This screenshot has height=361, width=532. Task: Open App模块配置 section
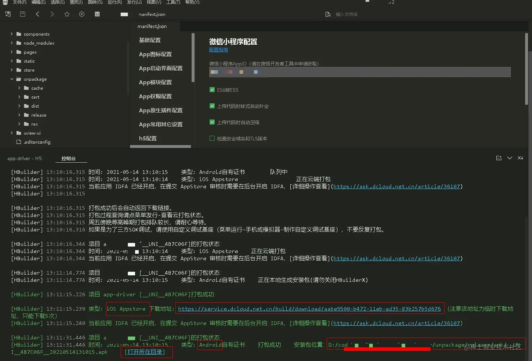[155, 82]
